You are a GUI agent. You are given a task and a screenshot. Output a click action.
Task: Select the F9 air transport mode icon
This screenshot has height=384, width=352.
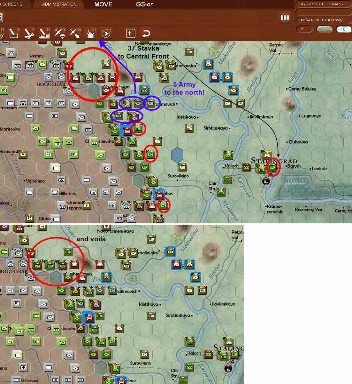click(60, 33)
